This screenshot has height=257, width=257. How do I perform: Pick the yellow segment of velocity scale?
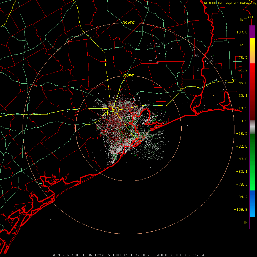click(252, 51)
